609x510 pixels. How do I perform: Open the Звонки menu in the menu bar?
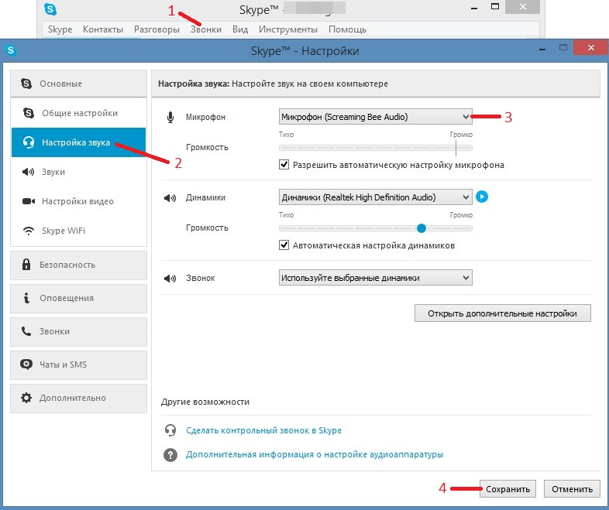click(x=206, y=29)
